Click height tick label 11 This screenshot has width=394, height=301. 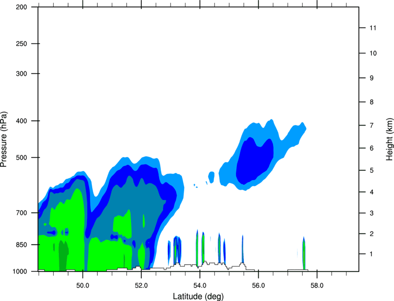pyautogui.click(x=373, y=28)
